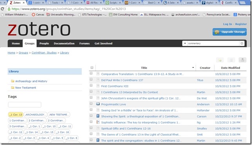Open Spiritual Gifts and I Corinthians 12-16 link

pos(126,129)
